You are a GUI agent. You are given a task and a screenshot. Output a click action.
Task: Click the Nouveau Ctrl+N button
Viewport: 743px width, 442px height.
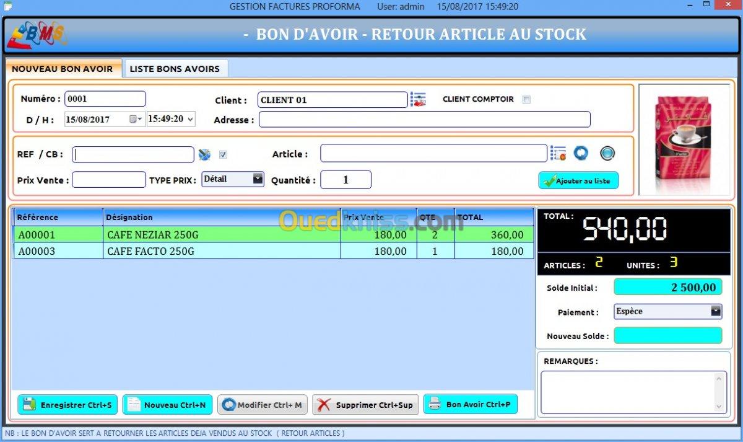pos(168,405)
